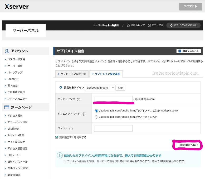Click help icon beside ドキュメントルート

84,114
